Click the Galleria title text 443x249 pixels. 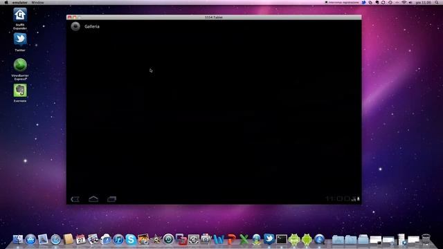(x=92, y=26)
